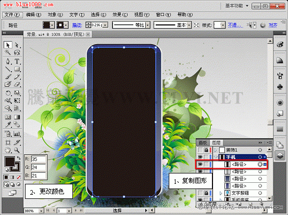
Task: Open the 基本 brush definition dropdown
Action: [189, 25]
